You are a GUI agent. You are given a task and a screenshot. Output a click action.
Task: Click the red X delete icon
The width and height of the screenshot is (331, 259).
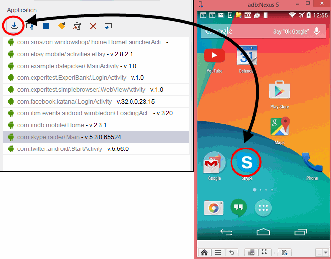[93, 26]
